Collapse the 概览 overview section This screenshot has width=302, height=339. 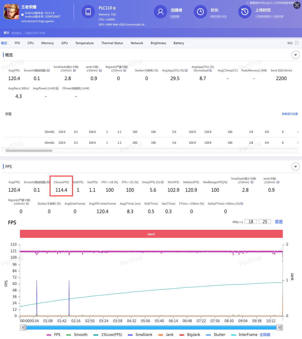295,55
